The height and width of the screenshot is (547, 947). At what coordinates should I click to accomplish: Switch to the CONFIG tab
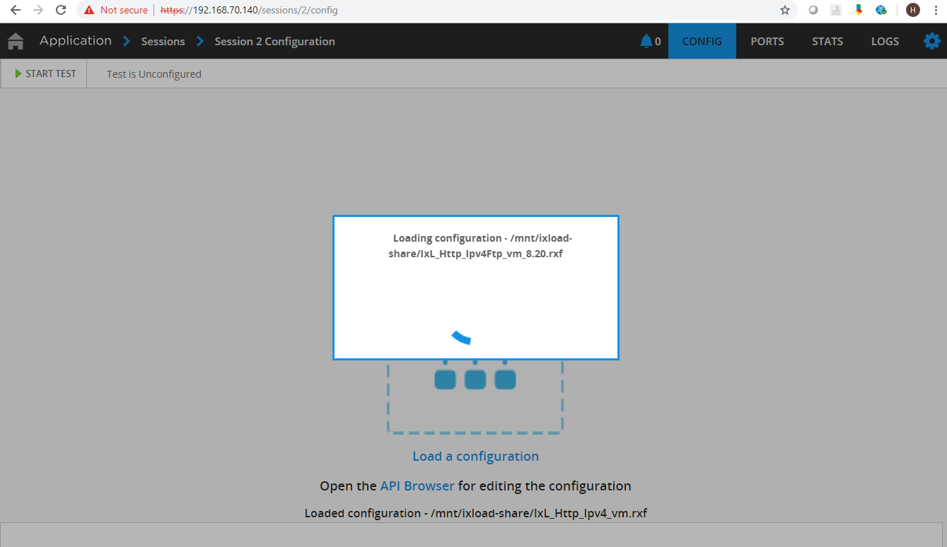point(702,41)
